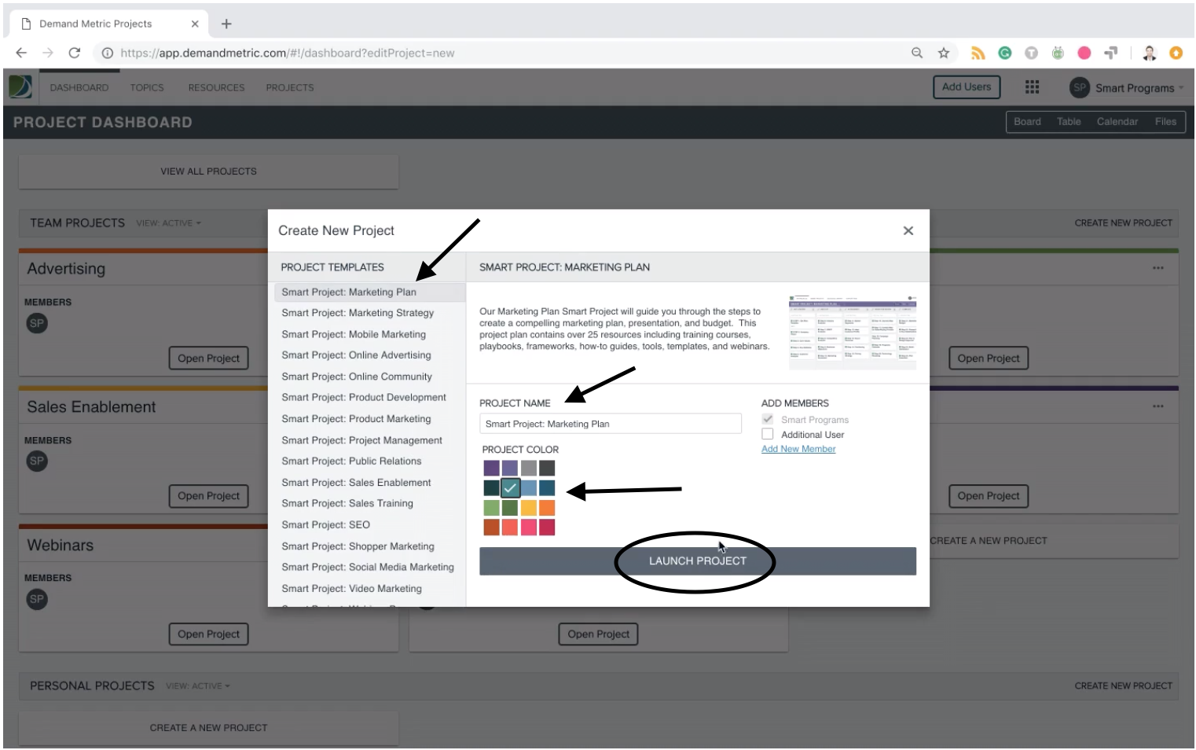Pick the dark purple project color
1196x750 pixels.
tap(491, 469)
